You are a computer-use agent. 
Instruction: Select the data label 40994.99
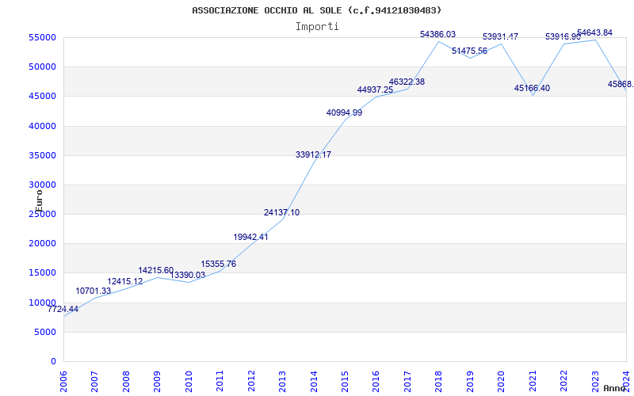coord(344,113)
